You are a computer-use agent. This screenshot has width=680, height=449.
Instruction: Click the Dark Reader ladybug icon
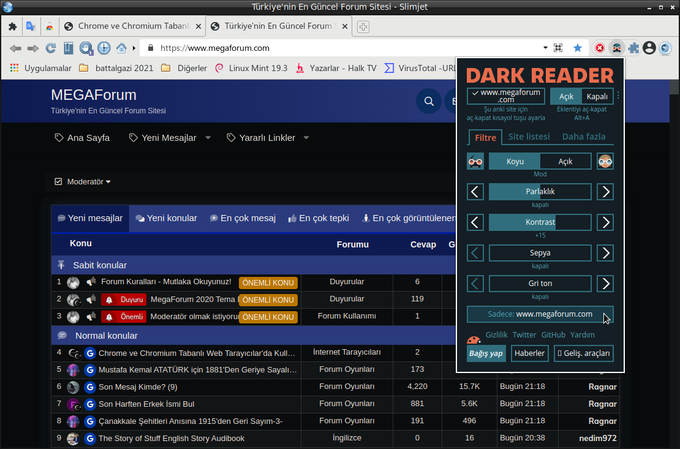(474, 339)
